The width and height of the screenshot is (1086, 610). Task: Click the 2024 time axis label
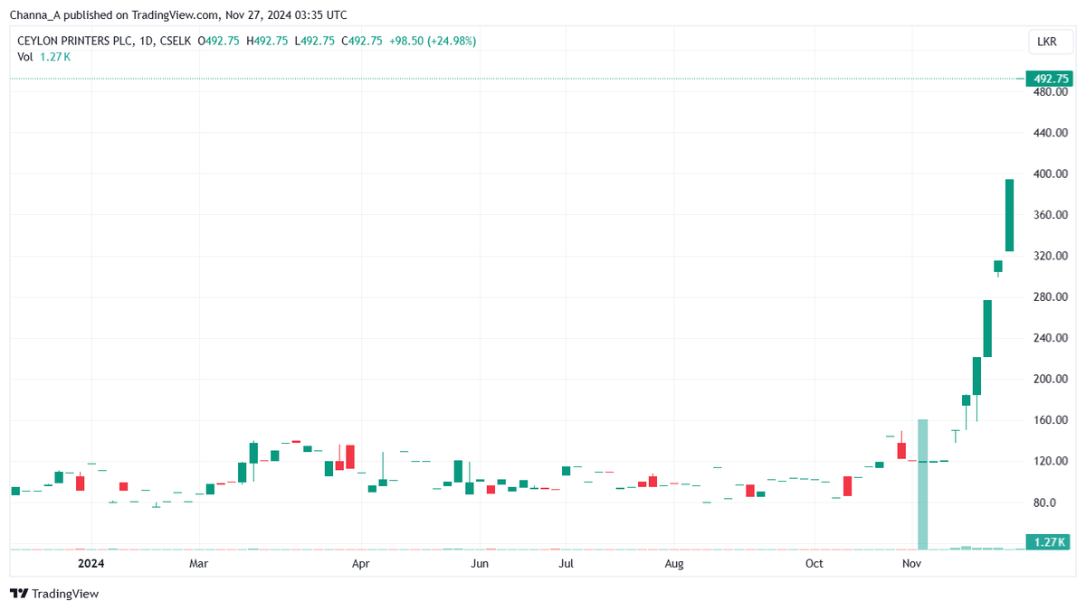click(x=90, y=564)
